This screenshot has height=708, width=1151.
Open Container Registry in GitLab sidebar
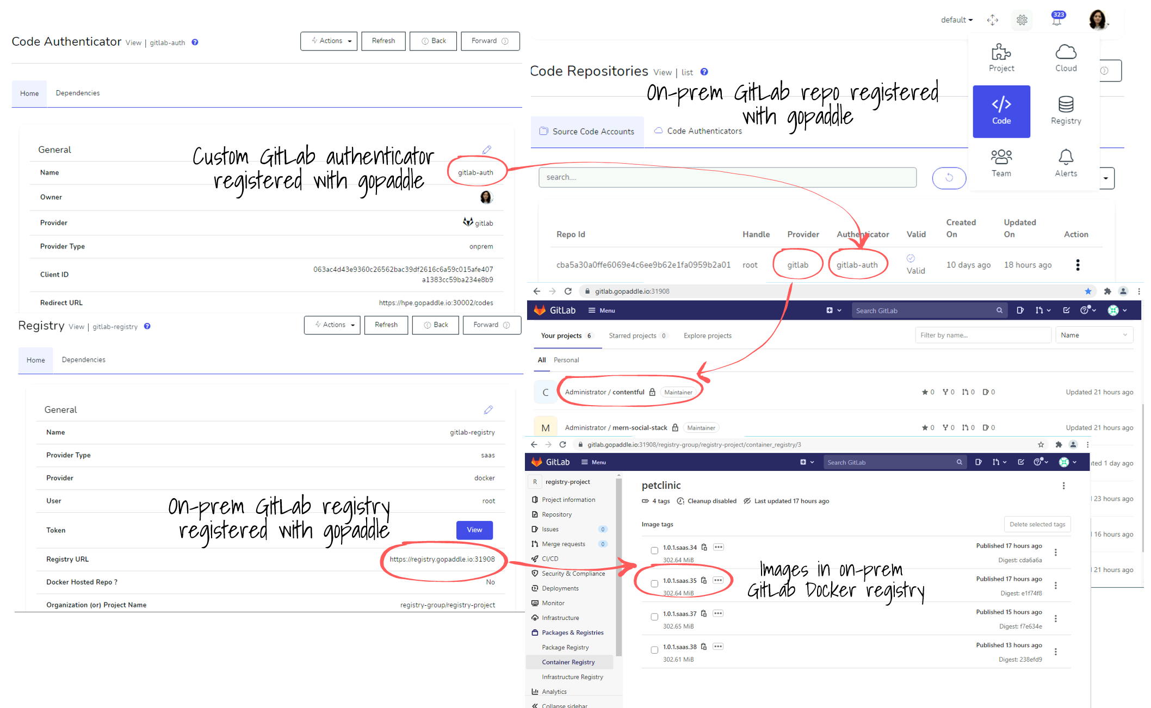570,662
